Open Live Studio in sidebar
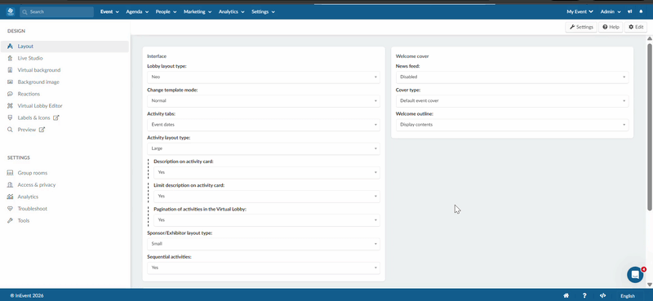 pos(30,58)
